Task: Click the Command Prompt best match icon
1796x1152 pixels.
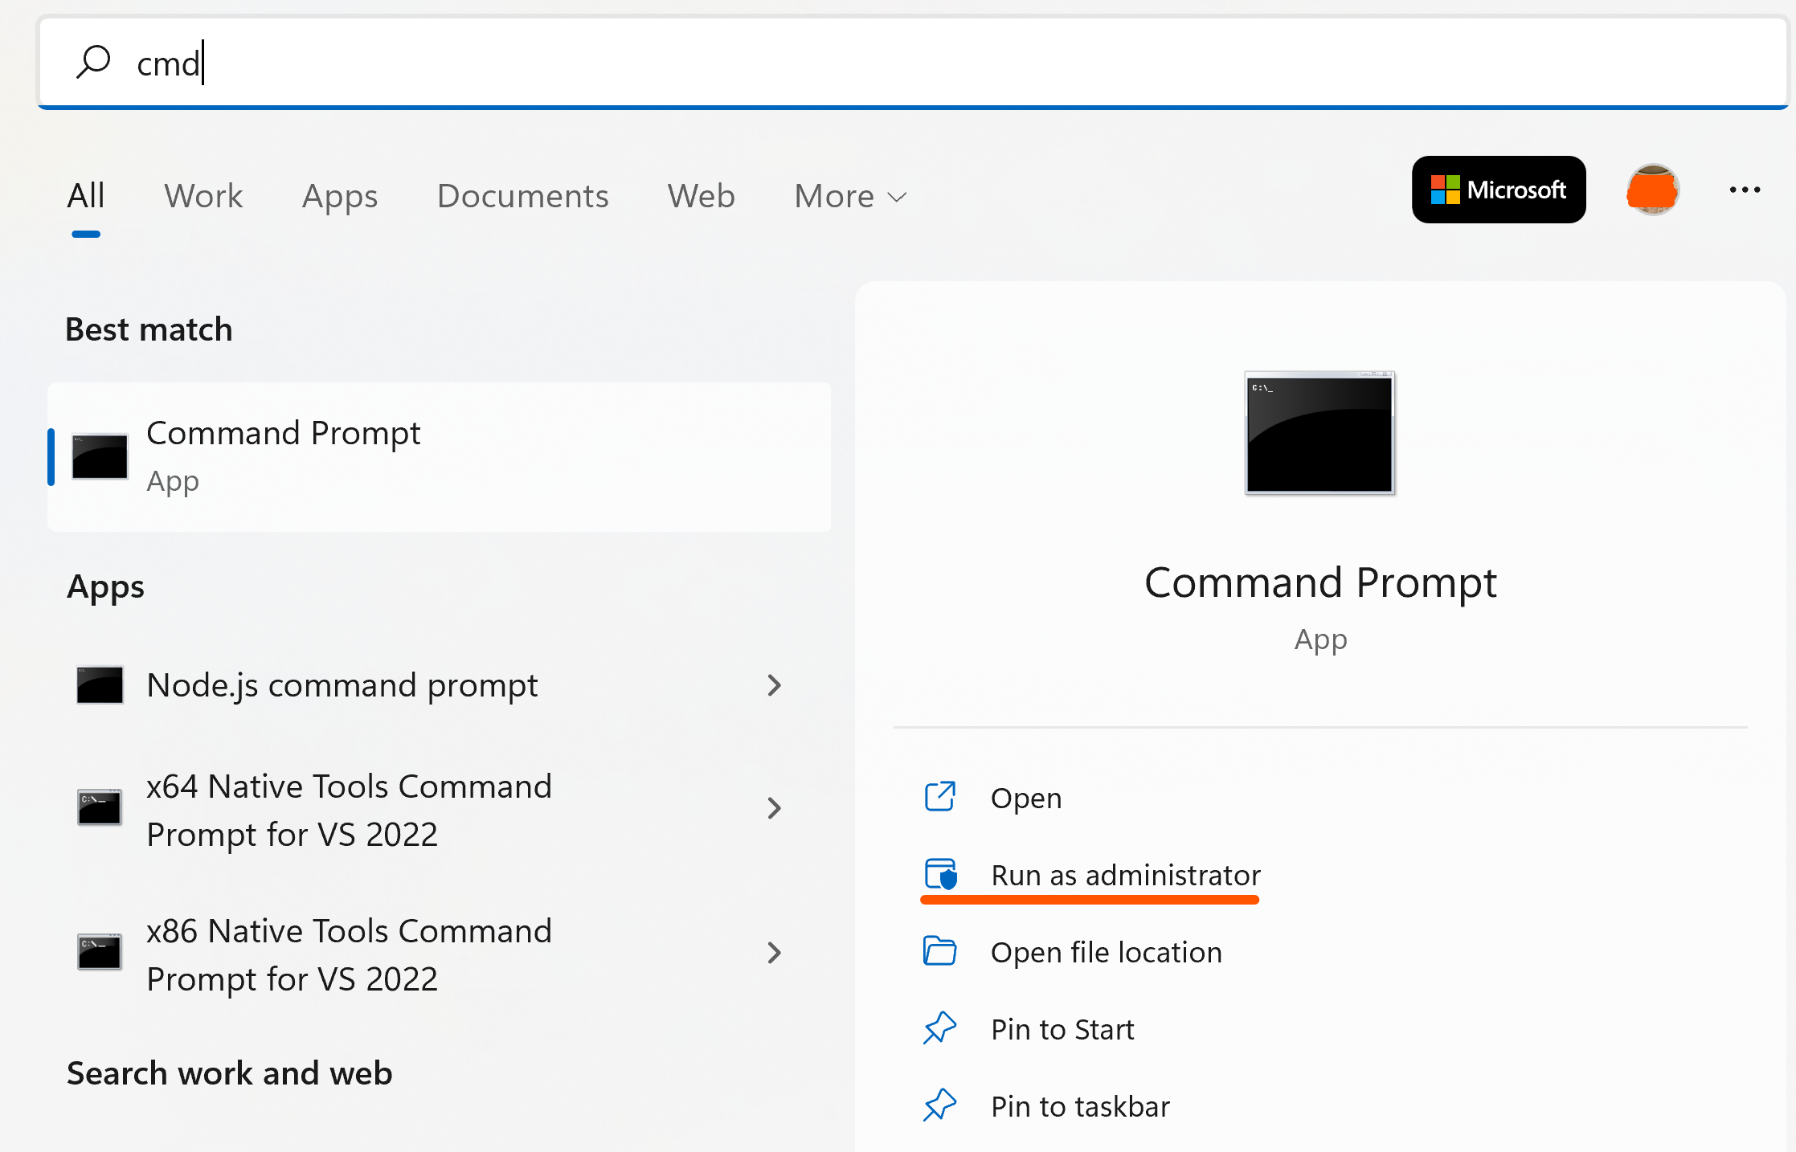Action: point(100,456)
